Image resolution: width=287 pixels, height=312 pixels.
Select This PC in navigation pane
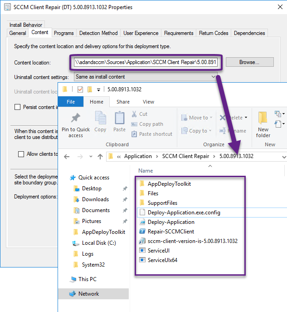tap(83, 279)
